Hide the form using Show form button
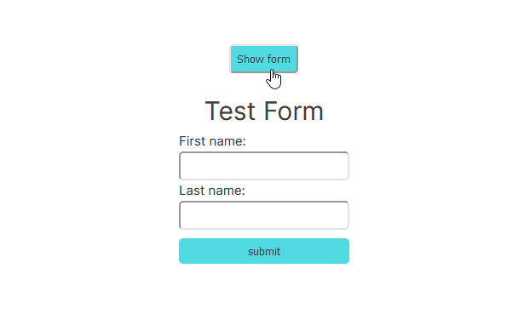 click(263, 59)
